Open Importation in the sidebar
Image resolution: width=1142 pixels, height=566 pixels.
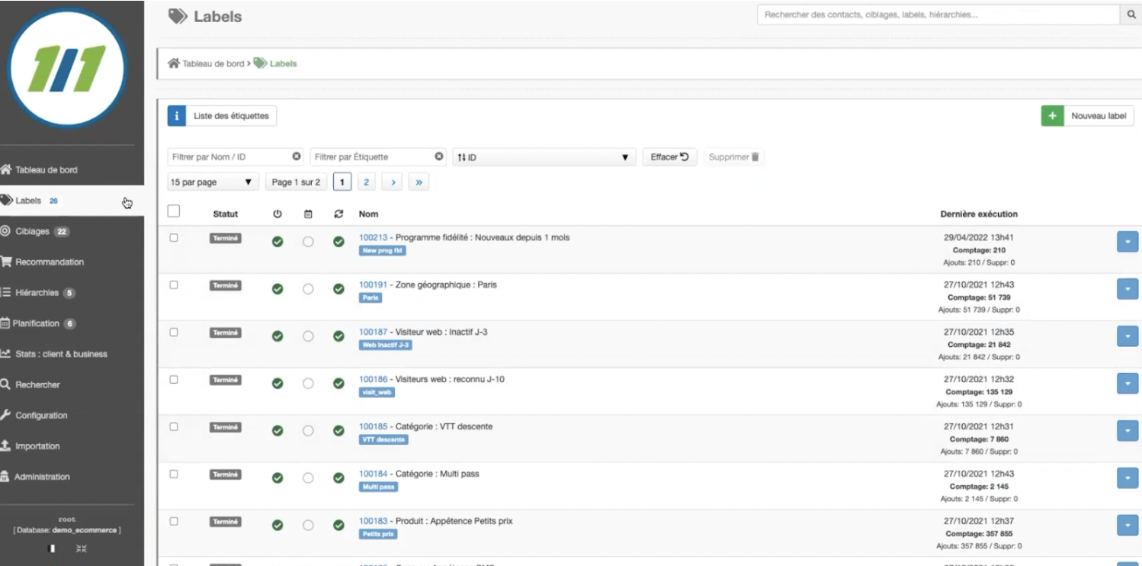[x=72, y=446]
